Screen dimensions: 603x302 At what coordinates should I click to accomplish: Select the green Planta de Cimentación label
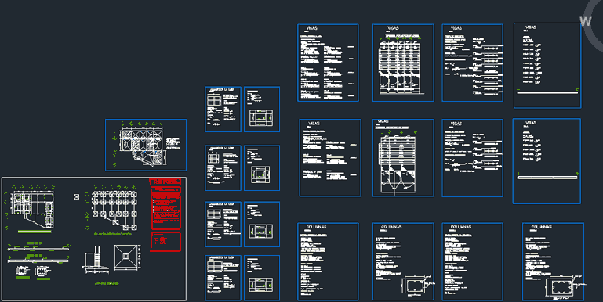click(x=113, y=234)
